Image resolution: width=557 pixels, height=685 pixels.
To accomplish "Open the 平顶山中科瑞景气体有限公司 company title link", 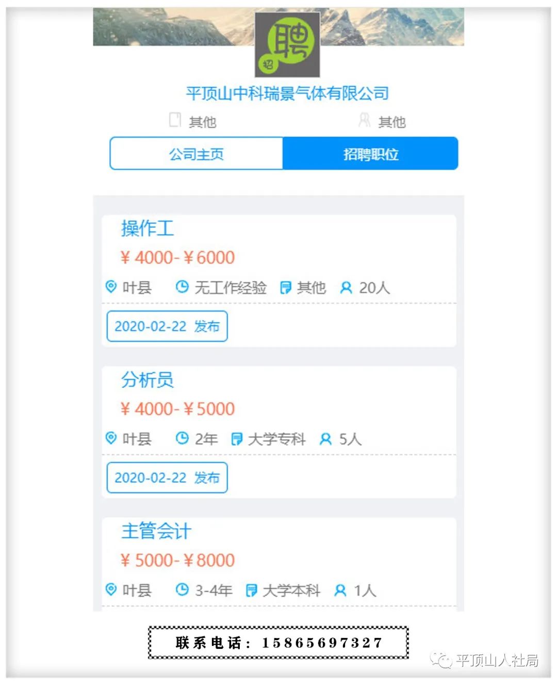I will click(287, 93).
